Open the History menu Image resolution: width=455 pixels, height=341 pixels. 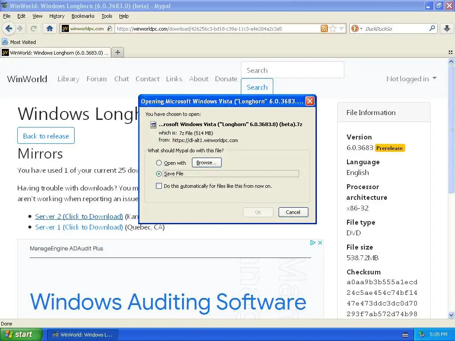pyautogui.click(x=56, y=16)
